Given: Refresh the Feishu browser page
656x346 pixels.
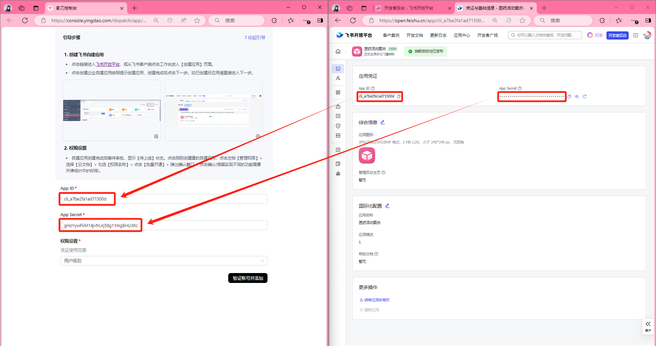Looking at the screenshot, I should coord(353,20).
